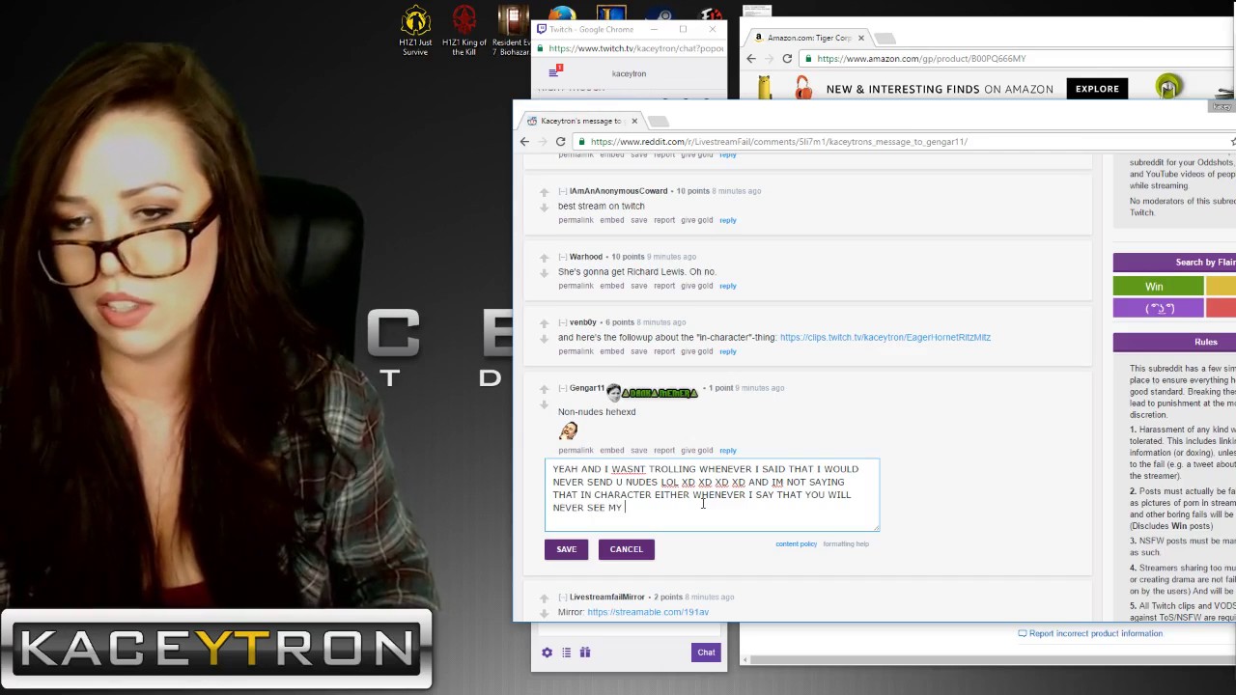
Task: Filter by green Win flair
Action: click(1158, 287)
